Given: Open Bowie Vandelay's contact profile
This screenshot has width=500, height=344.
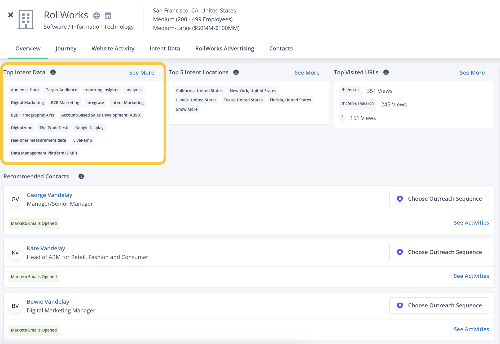Looking at the screenshot, I should (x=48, y=302).
